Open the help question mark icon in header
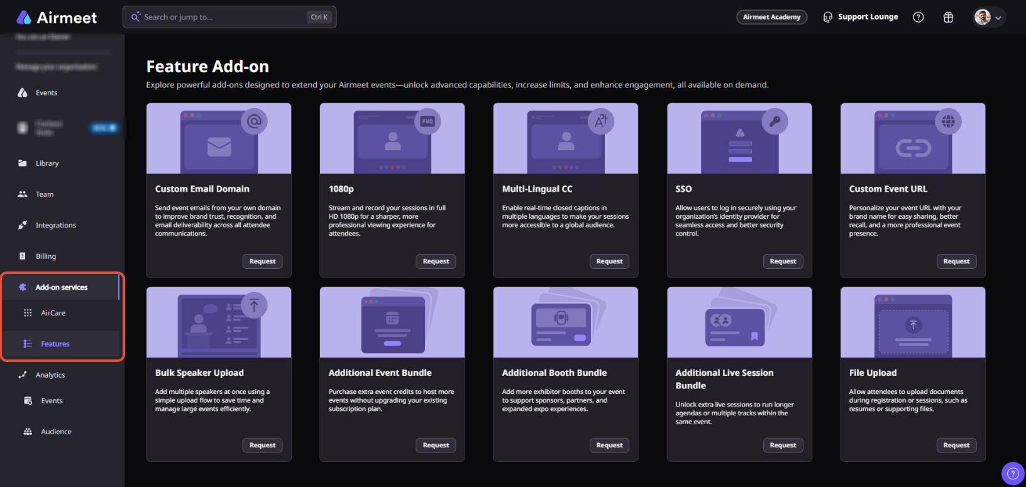This screenshot has height=487, width=1026. pos(918,18)
